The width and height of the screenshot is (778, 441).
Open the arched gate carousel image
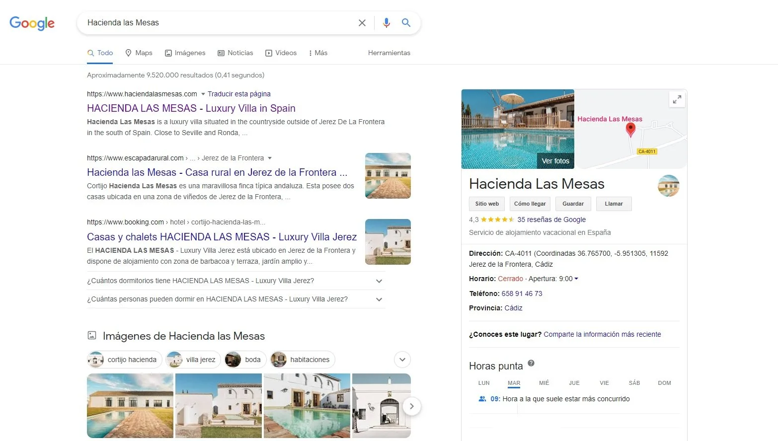382,406
